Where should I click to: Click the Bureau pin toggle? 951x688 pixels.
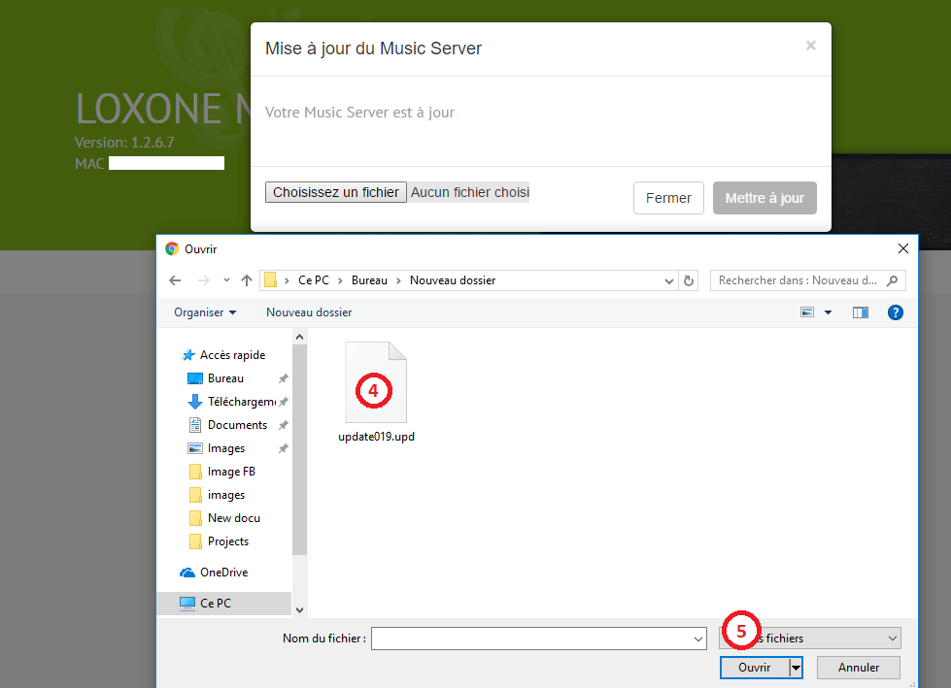coord(283,377)
